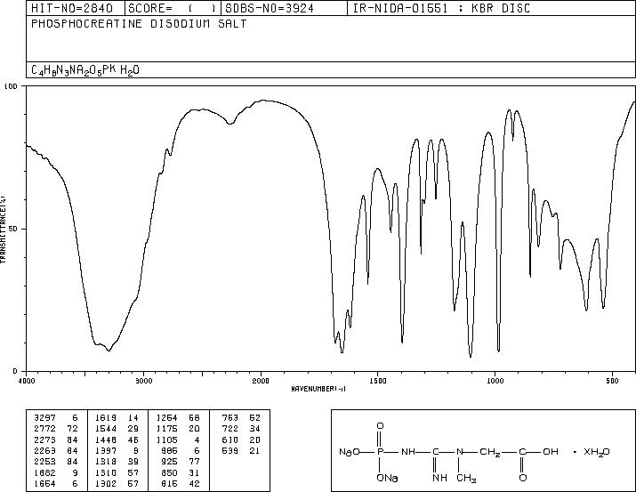
Task: Select the SDBS-NO=3924 header text
Action: click(x=270, y=8)
